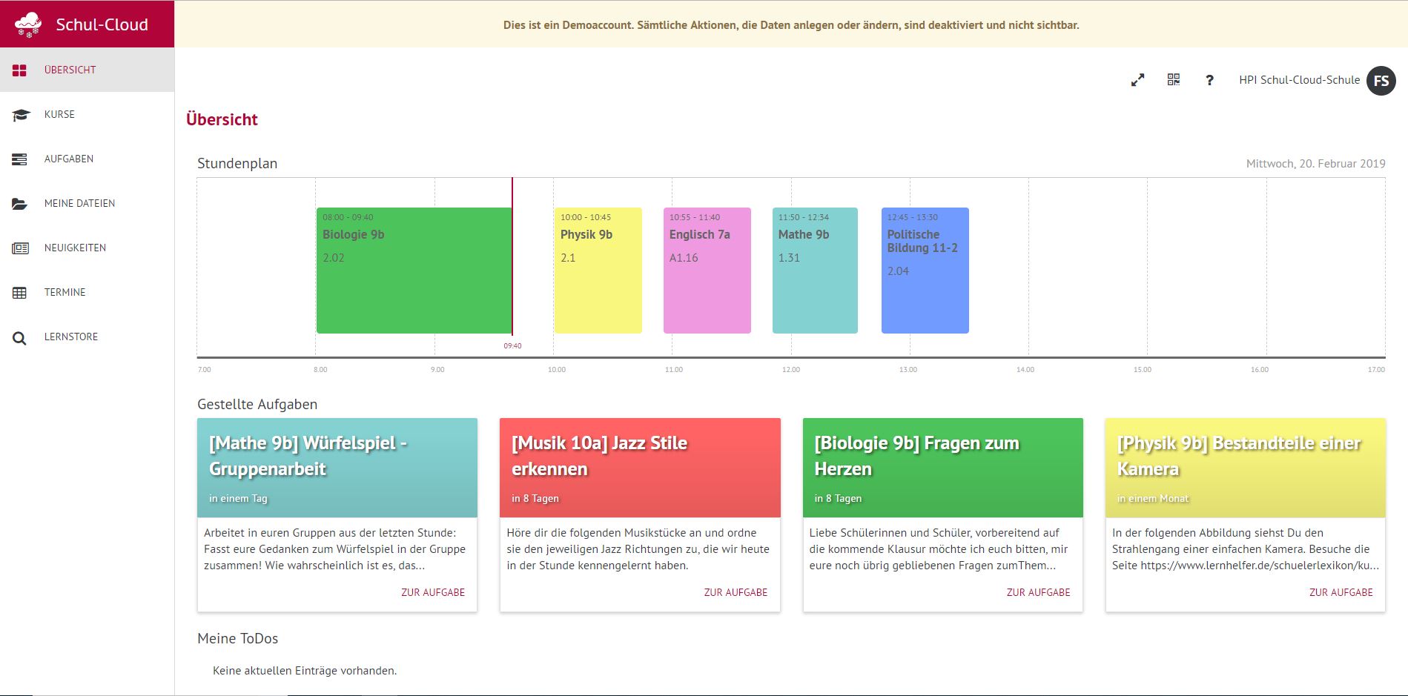This screenshot has width=1408, height=696.
Task: Toggle fullscreen with the expand arrows icon
Action: click(x=1137, y=80)
